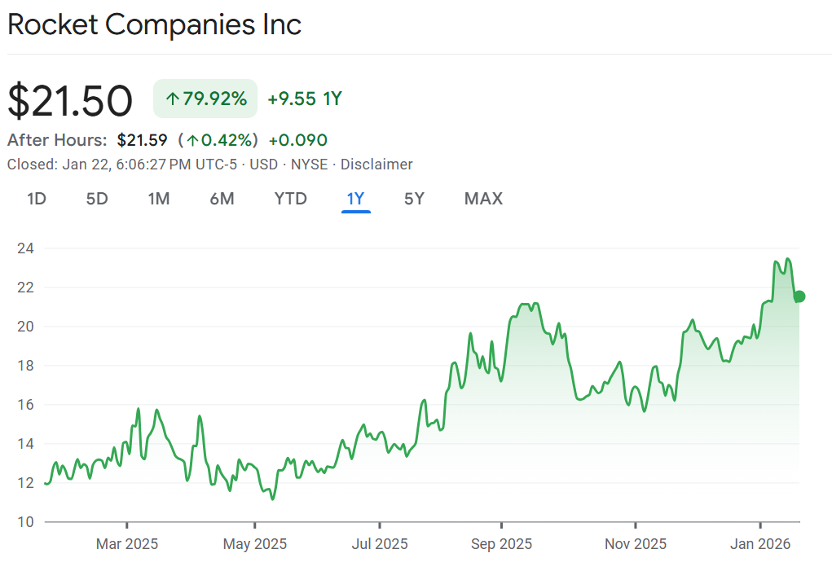Image resolution: width=832 pixels, height=562 pixels.
Task: Show the 1M price history
Action: (159, 199)
